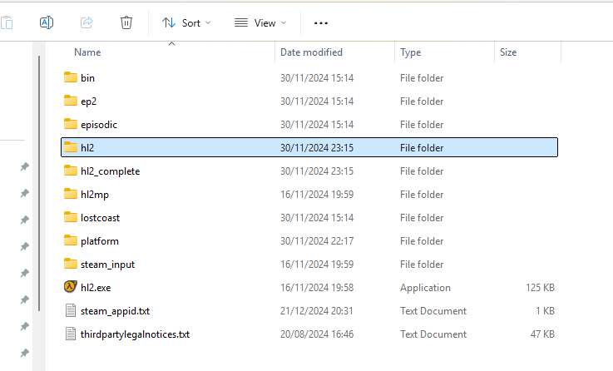Select the steam_input folder

point(107,264)
